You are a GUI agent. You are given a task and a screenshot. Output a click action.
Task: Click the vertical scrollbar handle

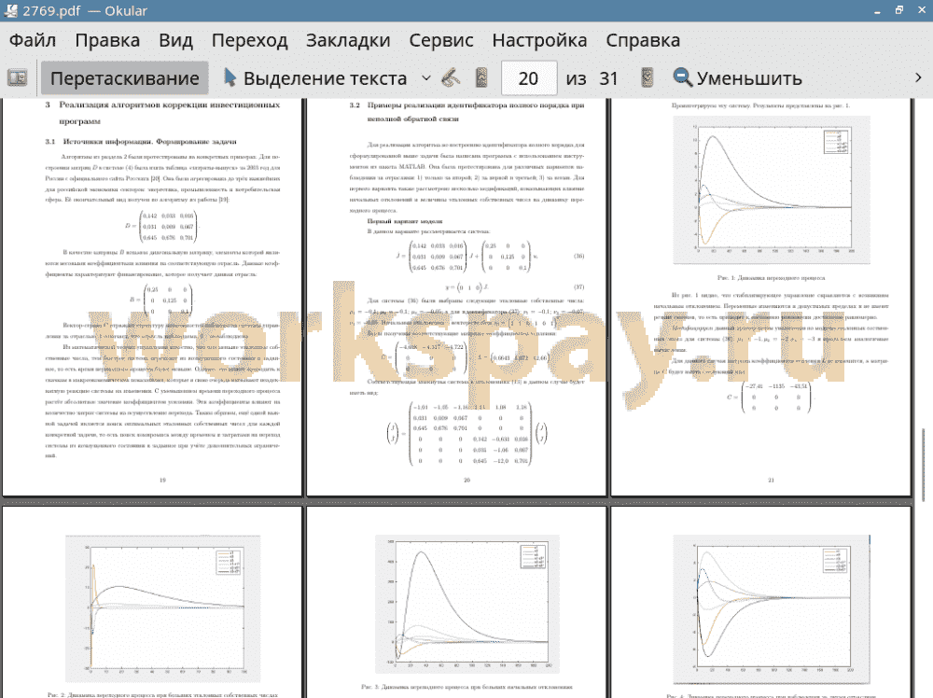coord(924,464)
